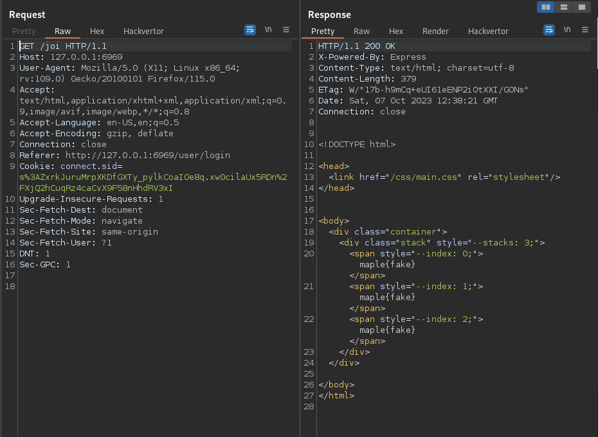Click Sec-Fetch-Site: same-origin line
This screenshot has height=437, width=598.
[x=89, y=232]
